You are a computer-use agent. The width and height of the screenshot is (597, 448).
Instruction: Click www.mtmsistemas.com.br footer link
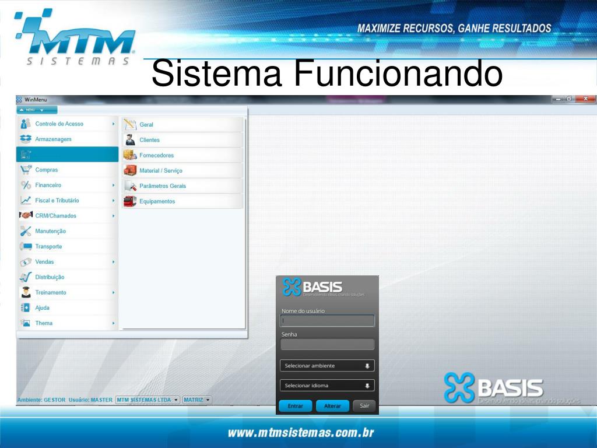(301, 433)
